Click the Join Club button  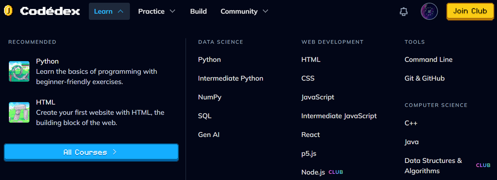pos(470,11)
